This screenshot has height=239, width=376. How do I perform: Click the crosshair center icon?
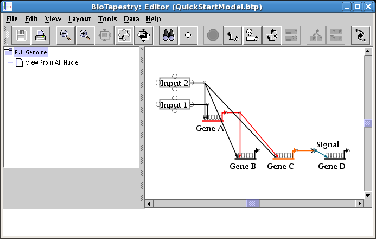pyautogui.click(x=188, y=35)
